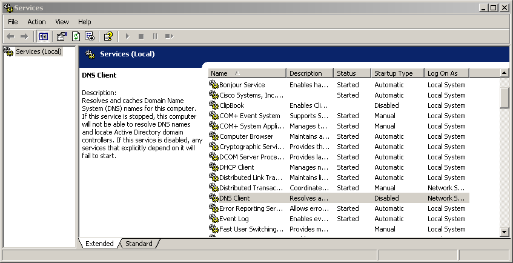Select the Bonjour Service gear icon

pos(213,85)
